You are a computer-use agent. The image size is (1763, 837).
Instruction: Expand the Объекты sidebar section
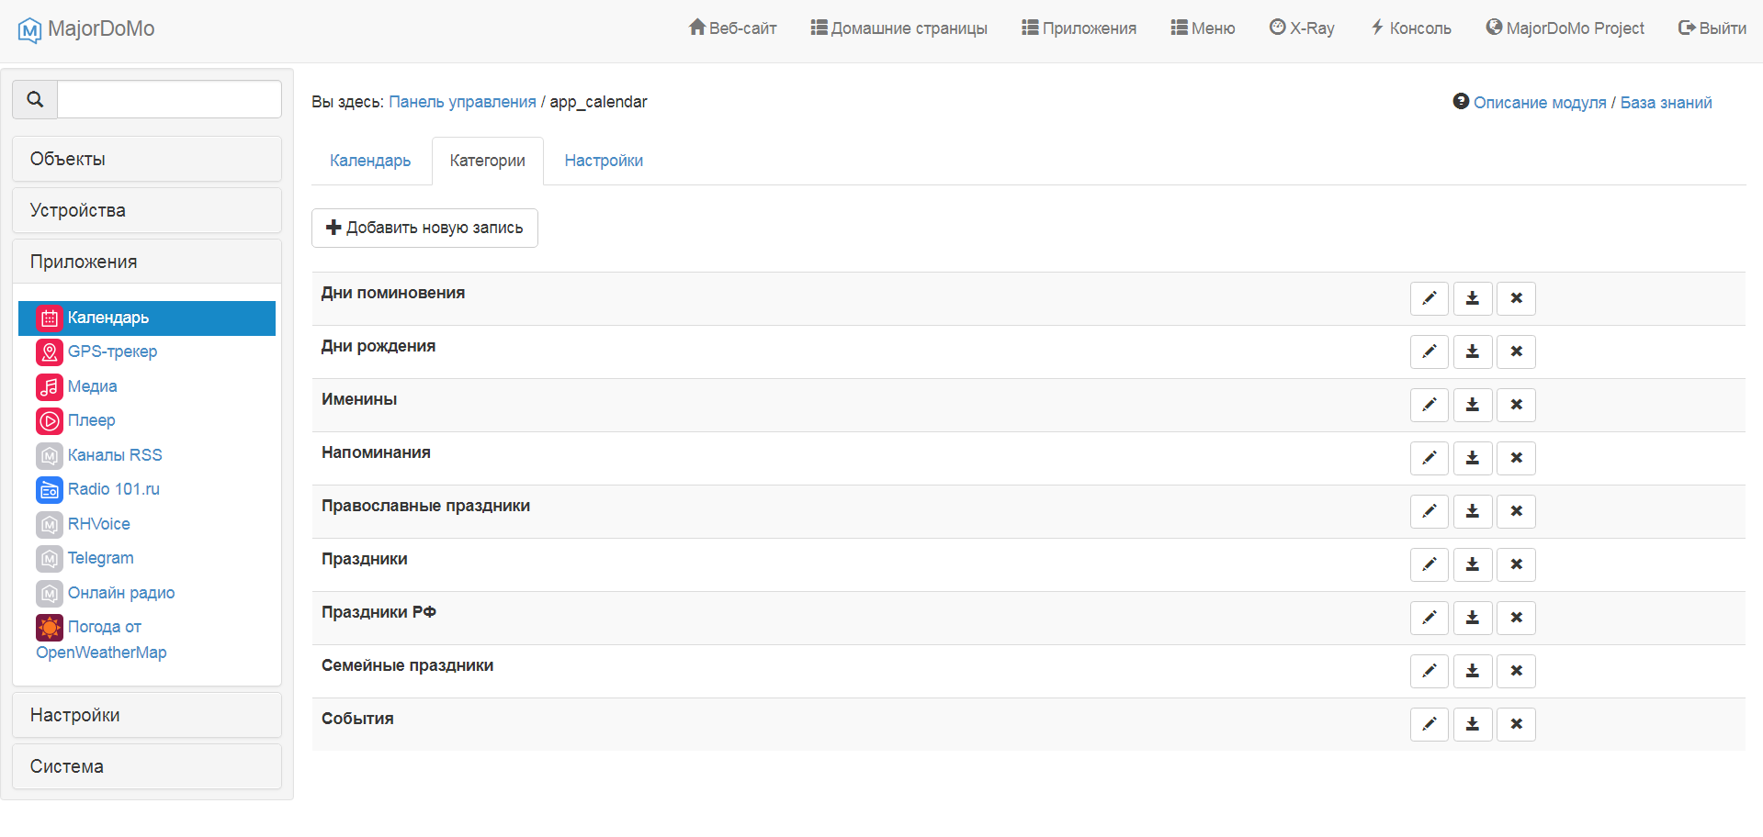tap(147, 159)
